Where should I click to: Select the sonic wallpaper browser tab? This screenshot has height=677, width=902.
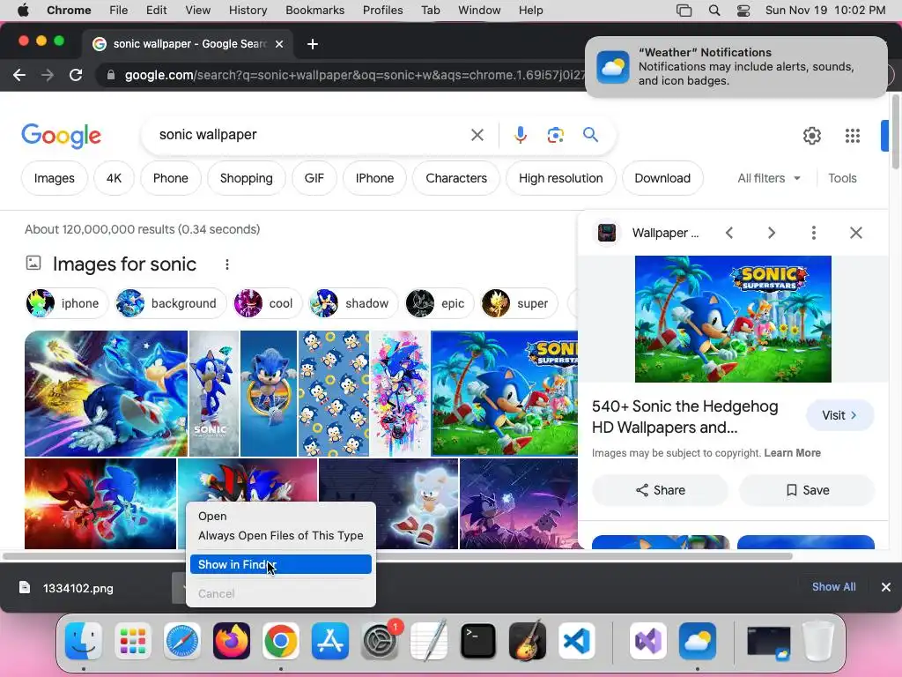tap(187, 44)
